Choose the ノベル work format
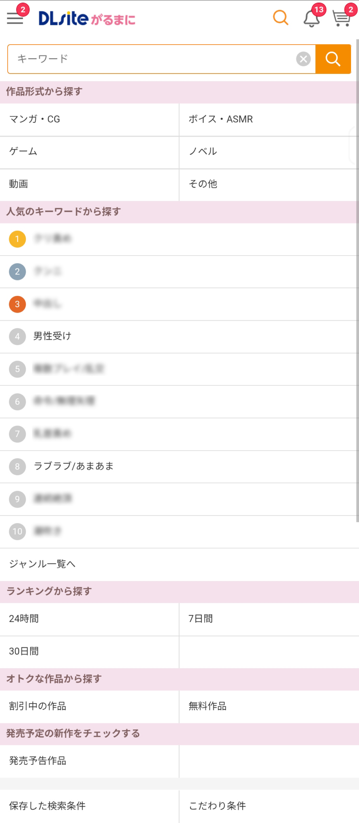The image size is (359, 823). (268, 152)
